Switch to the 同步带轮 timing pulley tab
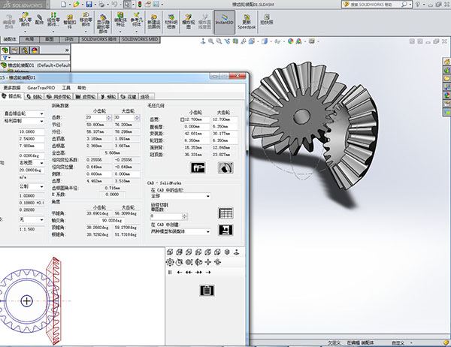The image size is (451, 347). tap(59, 97)
